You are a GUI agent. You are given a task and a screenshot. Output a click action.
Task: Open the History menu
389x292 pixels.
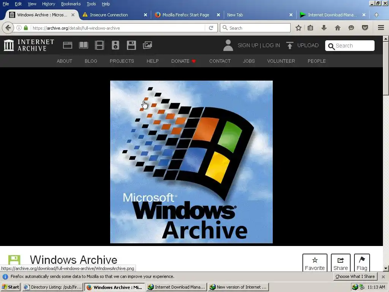click(49, 4)
